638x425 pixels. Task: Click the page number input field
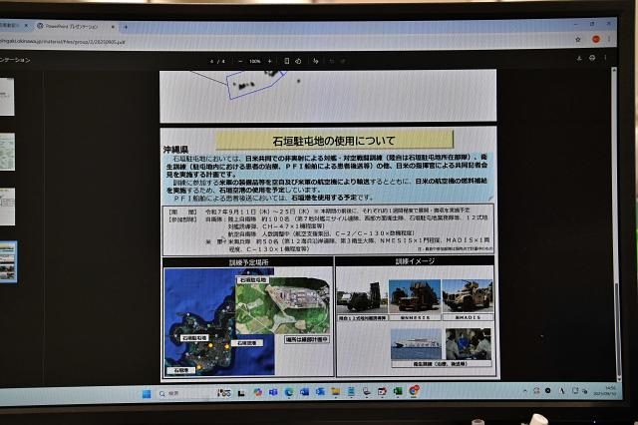pyautogui.click(x=211, y=62)
